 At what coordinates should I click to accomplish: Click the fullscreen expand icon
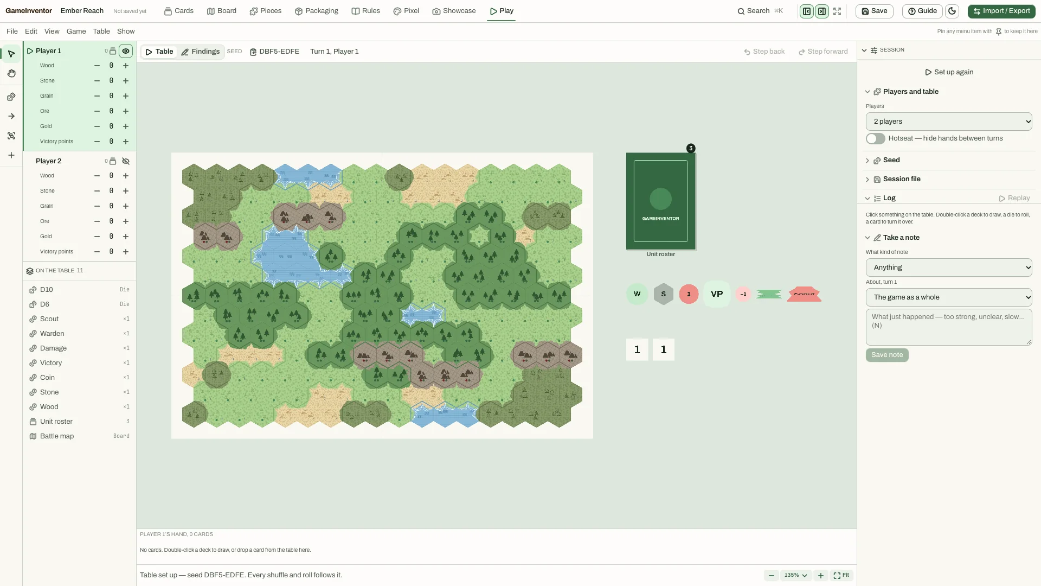[x=837, y=11]
